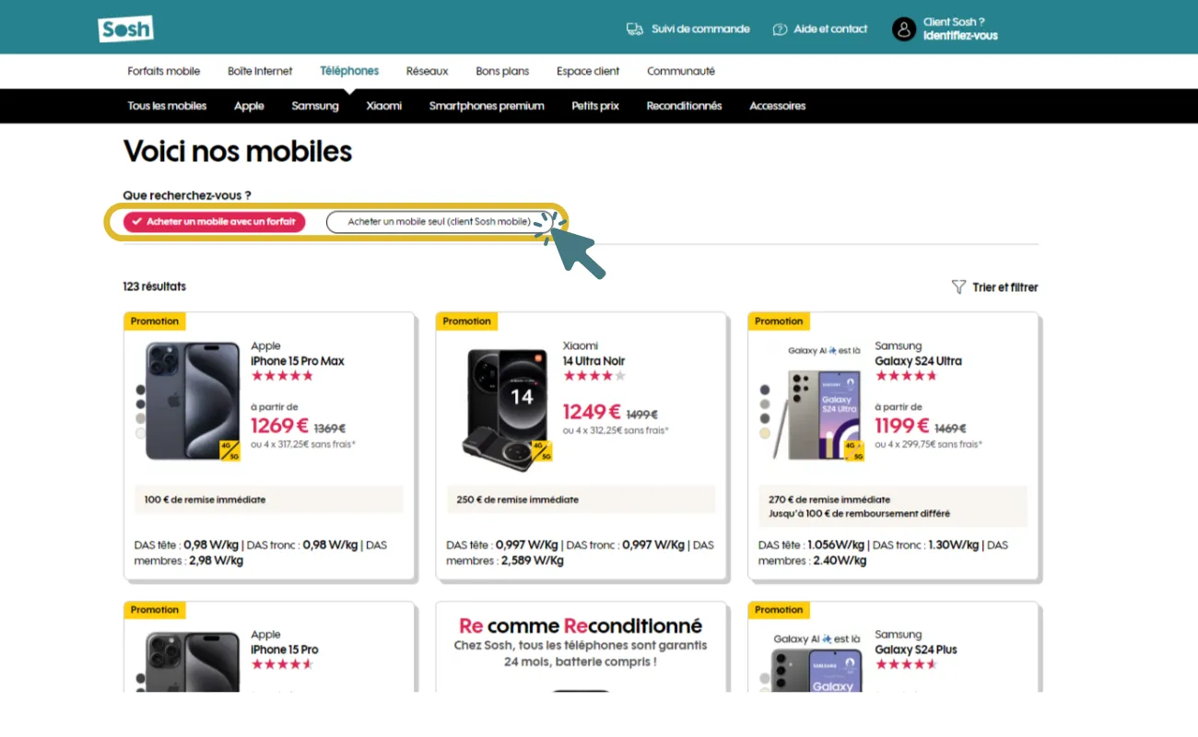The width and height of the screenshot is (1198, 737).
Task: Click the 1249 € price
Action: click(592, 413)
